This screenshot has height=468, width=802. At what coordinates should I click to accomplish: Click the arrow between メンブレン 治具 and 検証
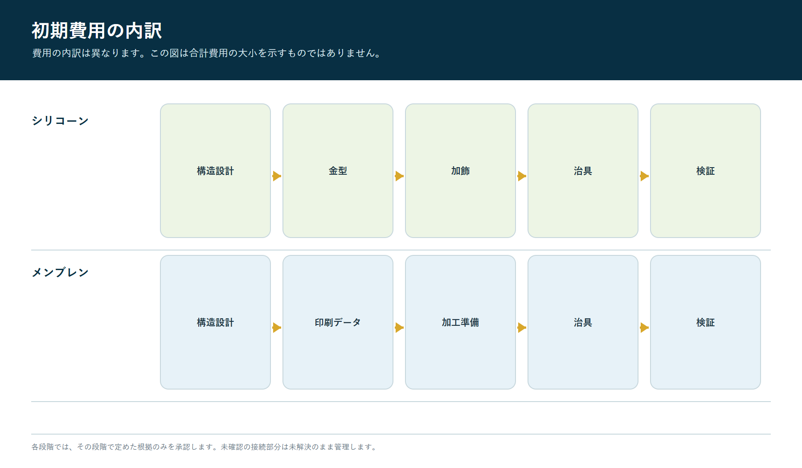click(x=644, y=328)
